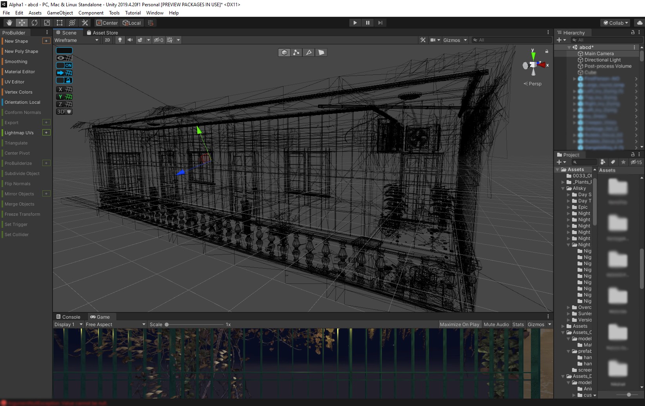Switch to ProBuilder vertex selection mode
645x406 pixels.
[296, 52]
